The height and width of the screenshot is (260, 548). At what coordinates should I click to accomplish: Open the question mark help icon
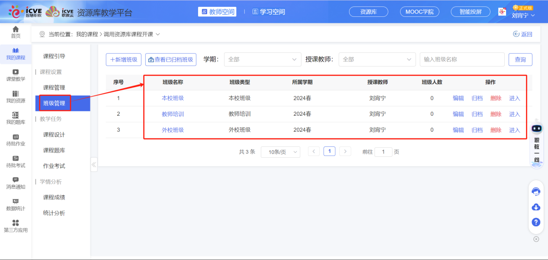[536, 222]
